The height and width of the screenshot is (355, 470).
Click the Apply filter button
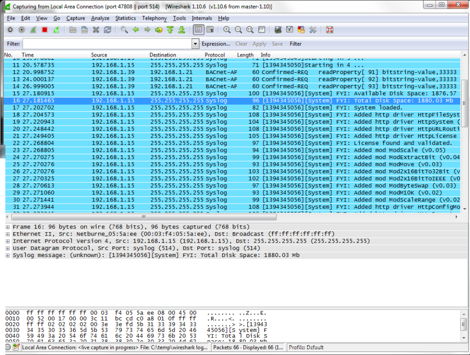(x=259, y=44)
